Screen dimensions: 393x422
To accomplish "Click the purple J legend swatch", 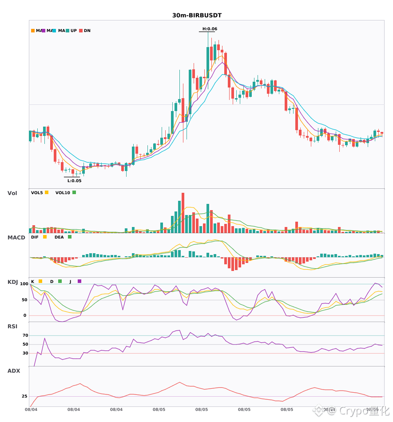I will click(x=79, y=281).
